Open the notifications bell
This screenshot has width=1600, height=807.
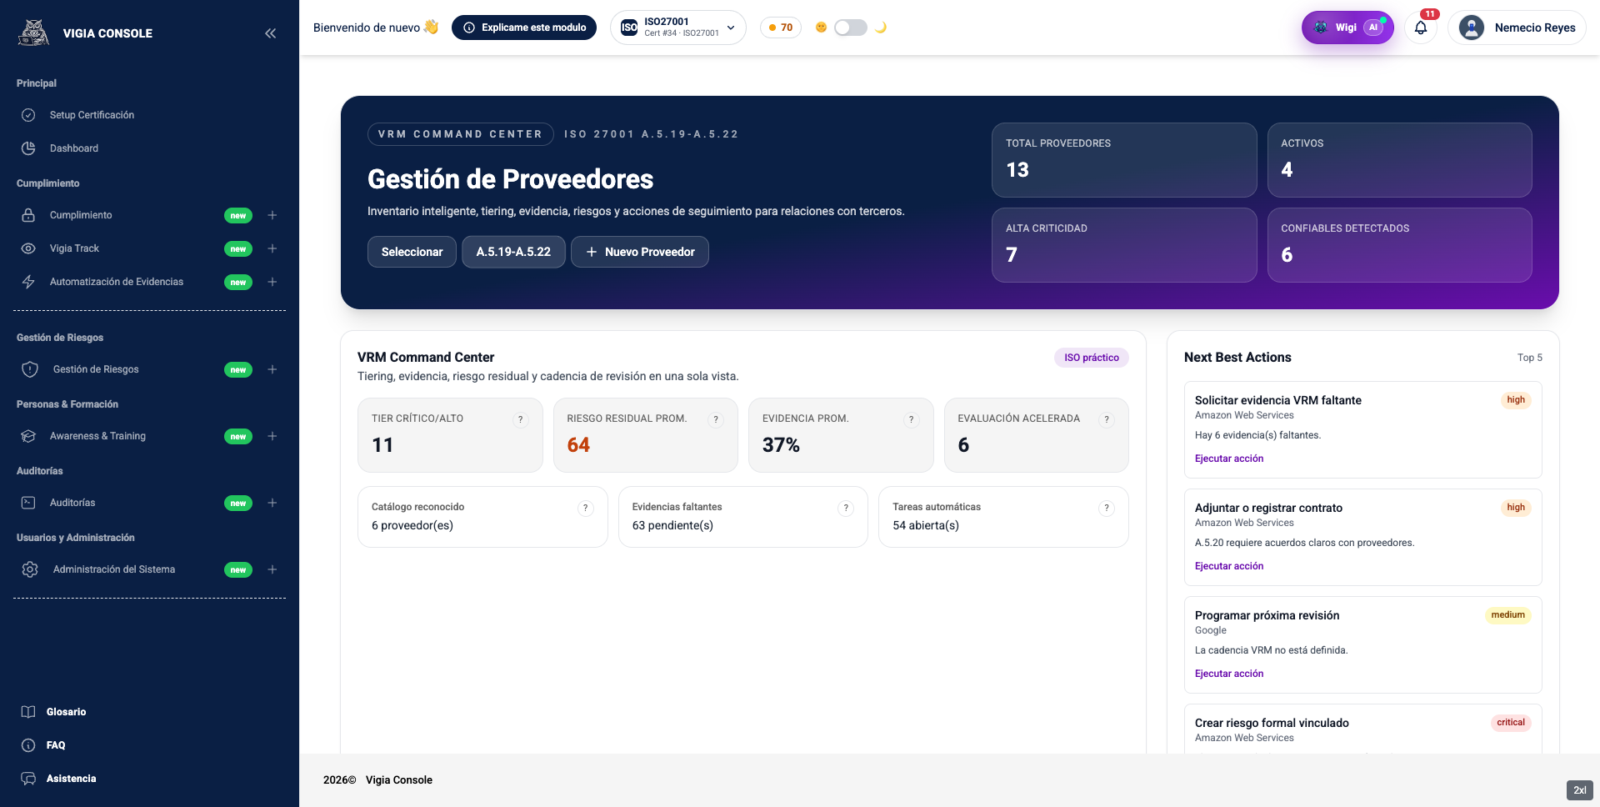(1421, 28)
